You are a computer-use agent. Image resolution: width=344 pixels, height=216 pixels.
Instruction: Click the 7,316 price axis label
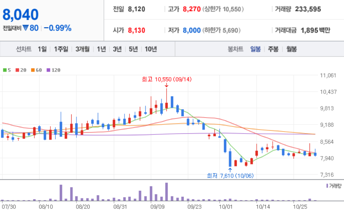pos(327,174)
